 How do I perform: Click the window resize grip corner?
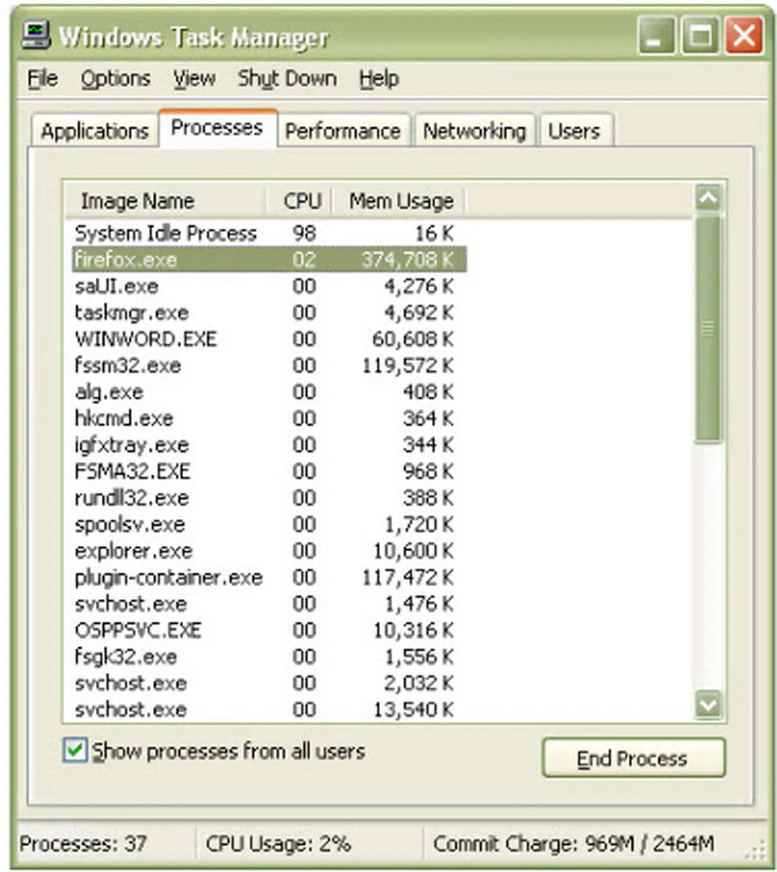coord(755,851)
